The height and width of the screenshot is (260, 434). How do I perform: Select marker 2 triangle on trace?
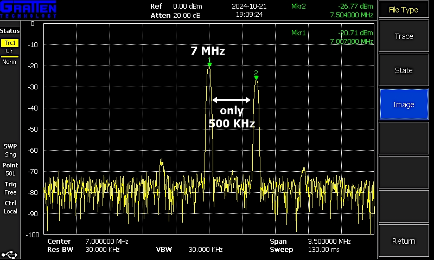pyautogui.click(x=256, y=77)
